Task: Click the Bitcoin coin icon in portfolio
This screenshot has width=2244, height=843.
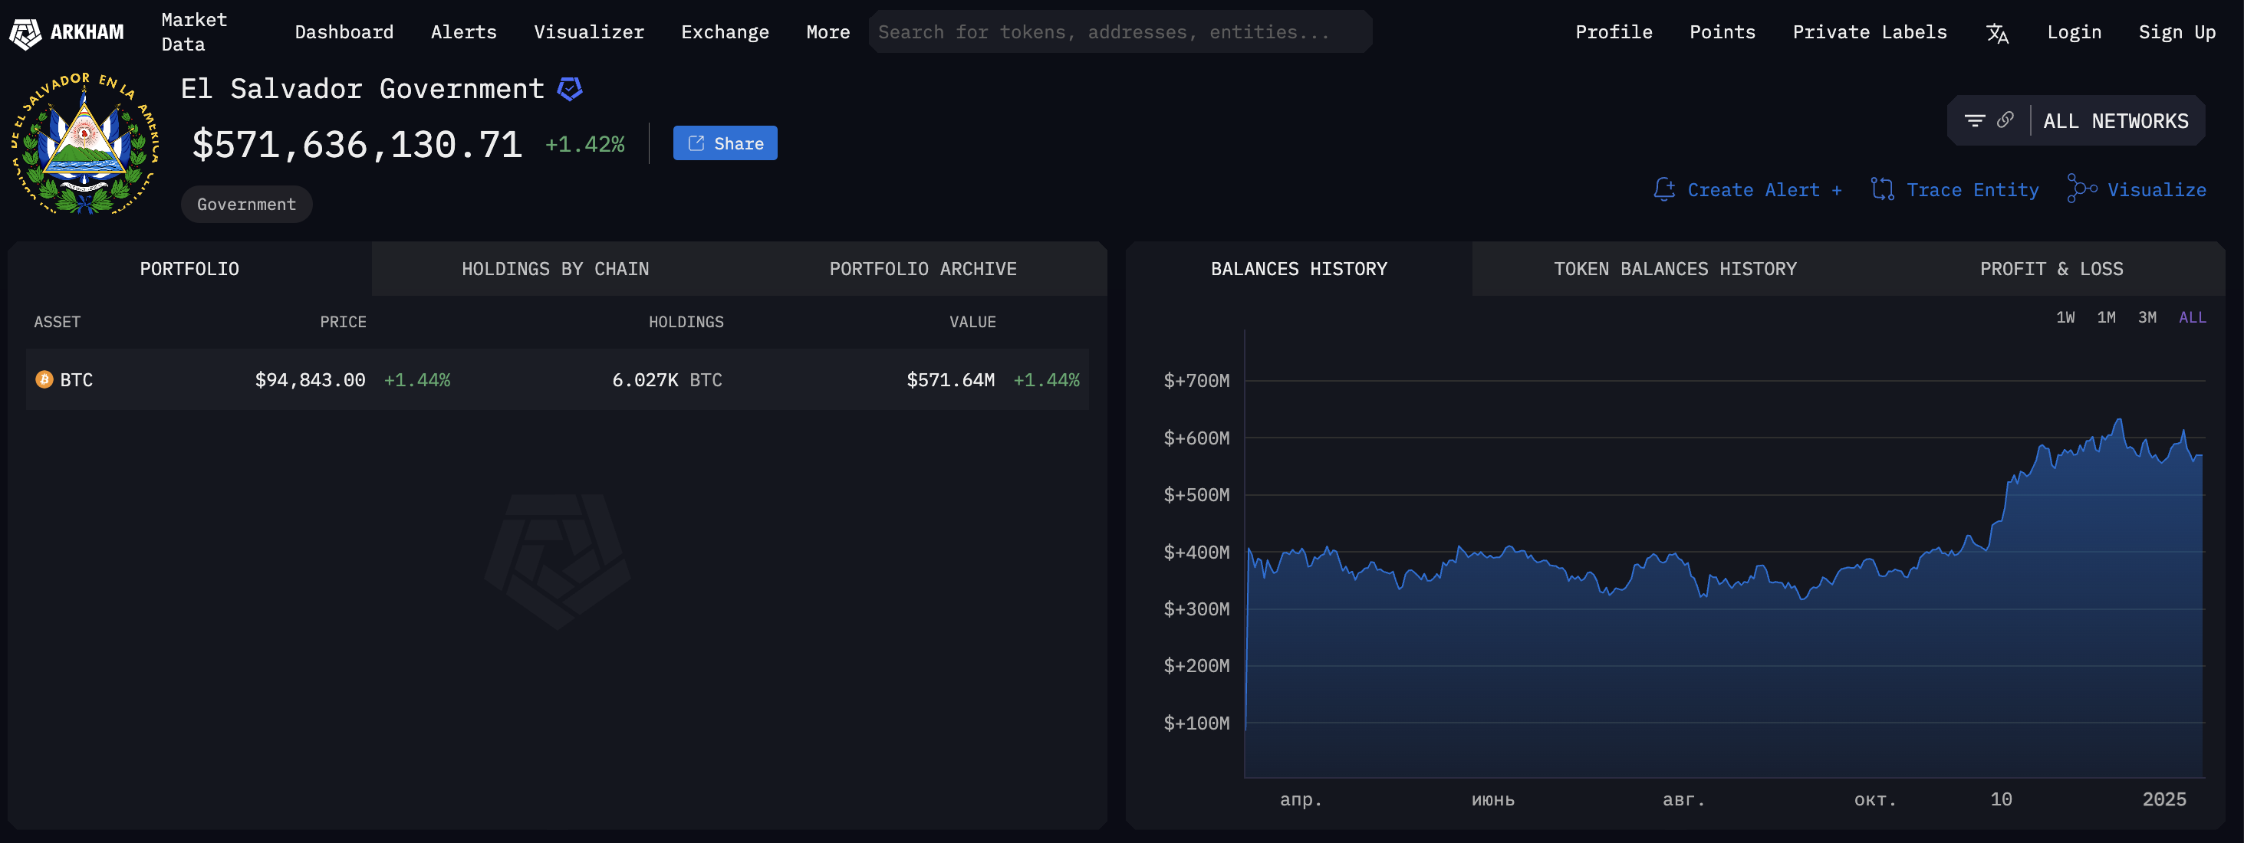Action: click(44, 379)
